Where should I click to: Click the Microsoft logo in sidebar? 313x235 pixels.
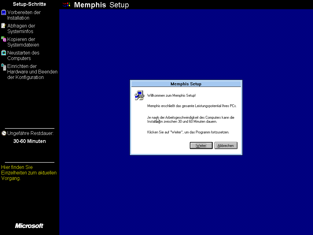29,226
